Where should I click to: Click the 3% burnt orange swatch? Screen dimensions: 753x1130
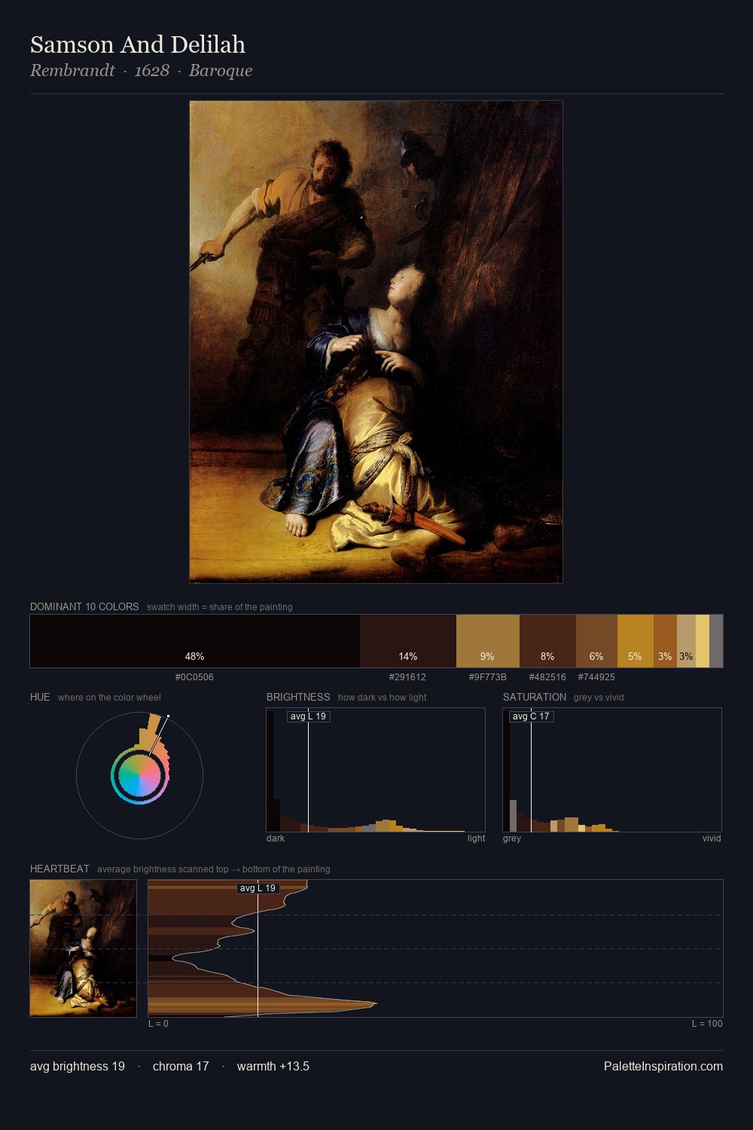pyautogui.click(x=665, y=641)
